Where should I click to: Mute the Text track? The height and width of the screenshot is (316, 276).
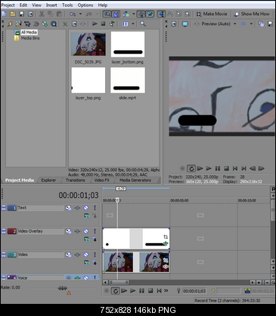pyautogui.click(x=86, y=208)
